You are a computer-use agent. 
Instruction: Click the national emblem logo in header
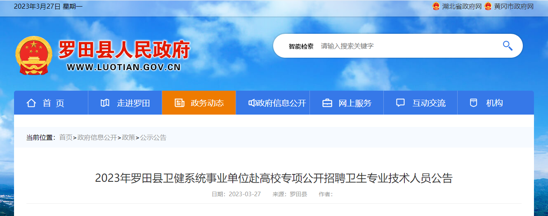[34, 56]
